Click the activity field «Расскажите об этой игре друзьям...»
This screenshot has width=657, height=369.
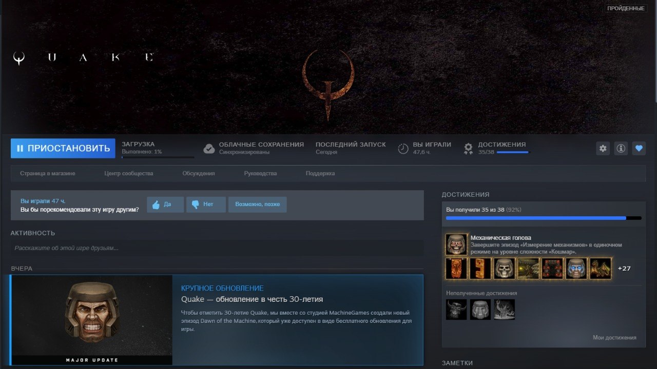point(217,248)
